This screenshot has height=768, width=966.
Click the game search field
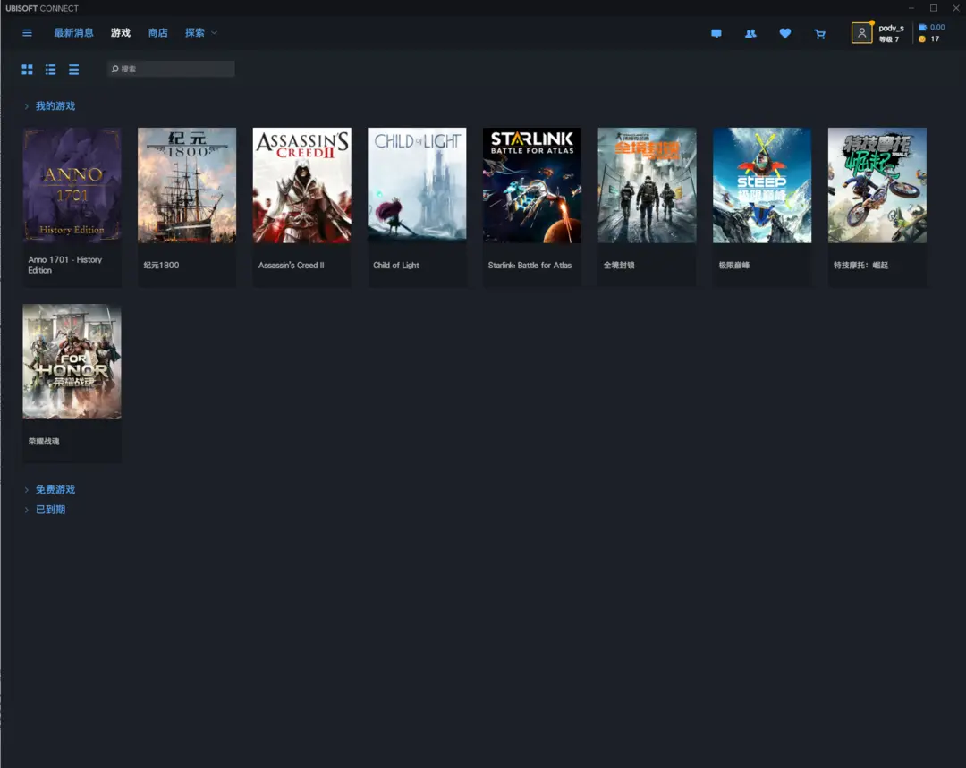[171, 69]
